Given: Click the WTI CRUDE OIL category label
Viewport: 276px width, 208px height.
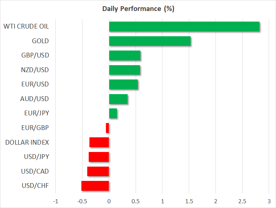Looking at the screenshot, I should coord(26,27).
